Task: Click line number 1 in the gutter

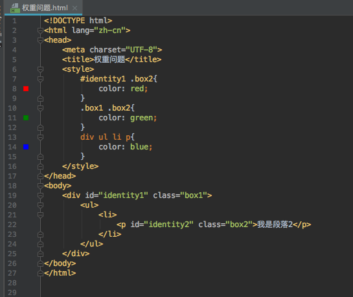Action: click(x=14, y=21)
